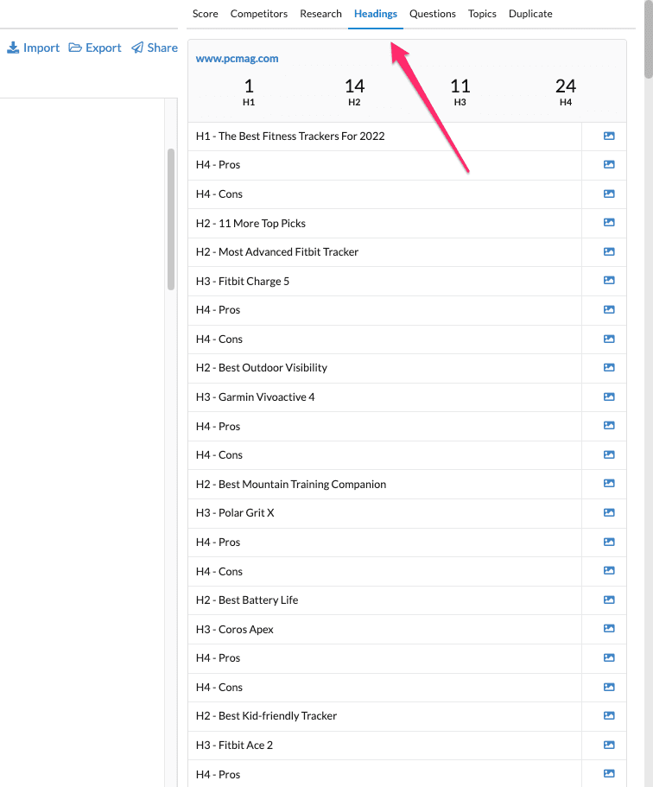This screenshot has width=653, height=787.
Task: Visit the www.pcmag.com link
Action: pyautogui.click(x=237, y=58)
